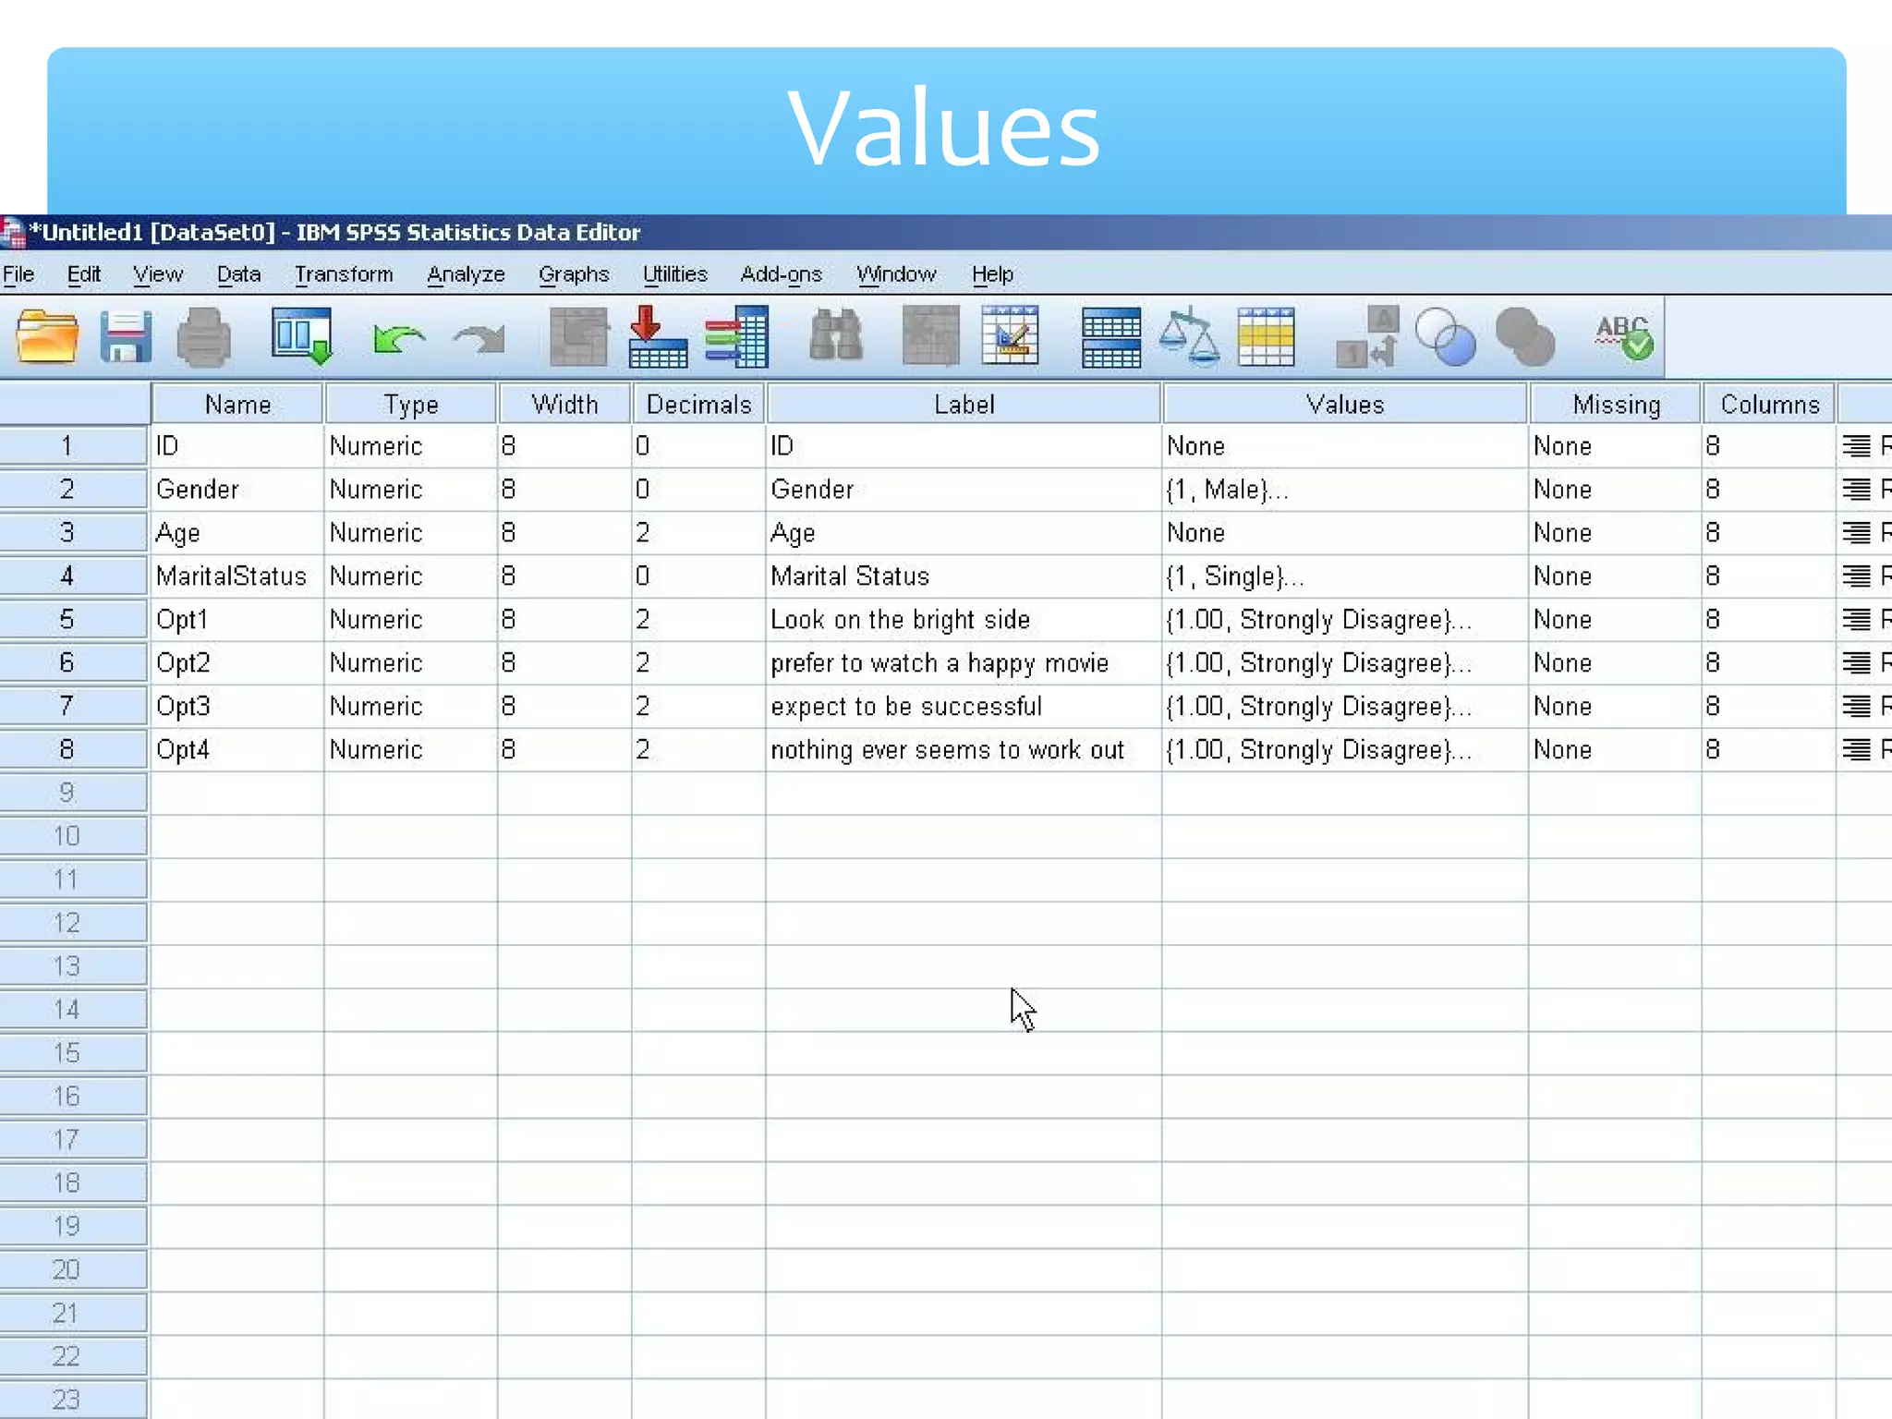Click Strongly Disagree values cell for Opt4
The image size is (1892, 1419).
(1344, 750)
